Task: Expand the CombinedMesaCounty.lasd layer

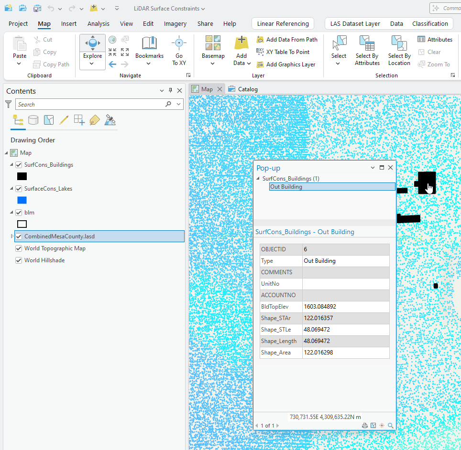Action: point(11,236)
